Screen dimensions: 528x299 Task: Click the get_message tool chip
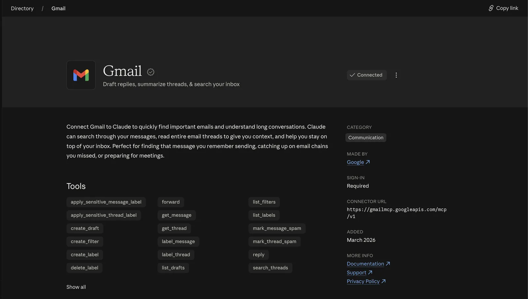coord(177,215)
